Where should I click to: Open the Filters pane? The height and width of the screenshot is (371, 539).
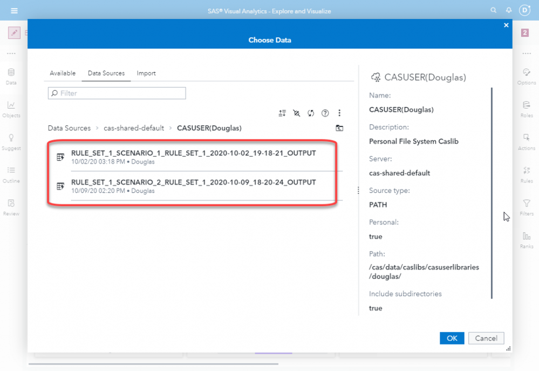coord(526,207)
